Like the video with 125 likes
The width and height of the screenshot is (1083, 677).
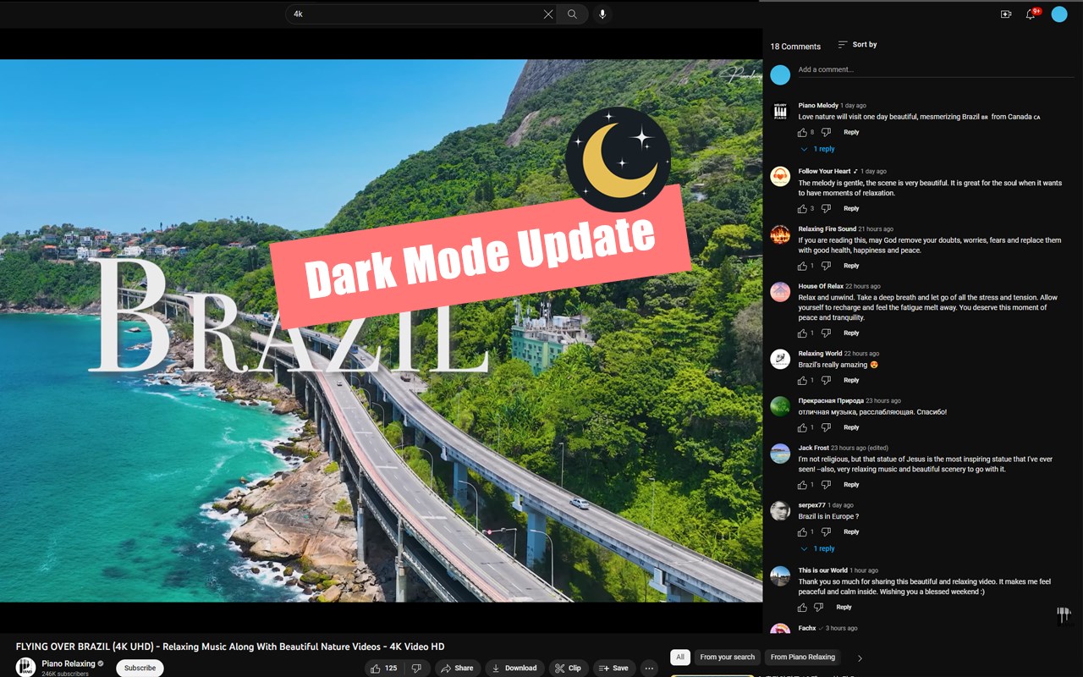[x=383, y=668]
